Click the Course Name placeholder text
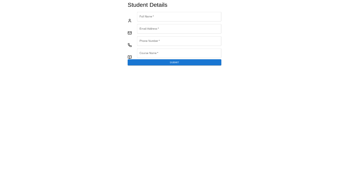The width and height of the screenshot is (349, 183). coord(148,53)
